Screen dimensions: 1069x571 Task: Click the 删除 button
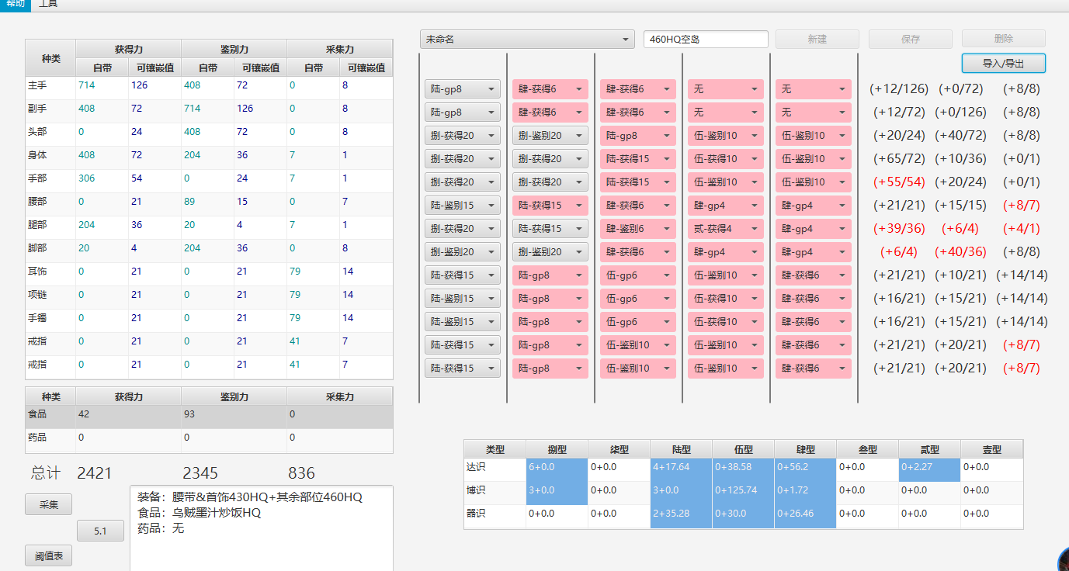point(1003,39)
